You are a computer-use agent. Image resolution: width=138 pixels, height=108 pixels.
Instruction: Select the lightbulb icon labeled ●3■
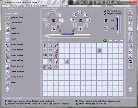[x=59, y=26]
